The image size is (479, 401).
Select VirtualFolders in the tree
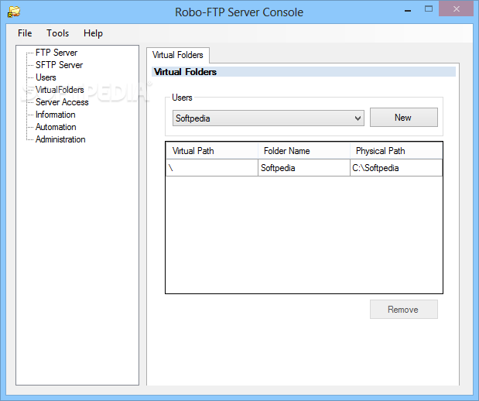coord(60,90)
